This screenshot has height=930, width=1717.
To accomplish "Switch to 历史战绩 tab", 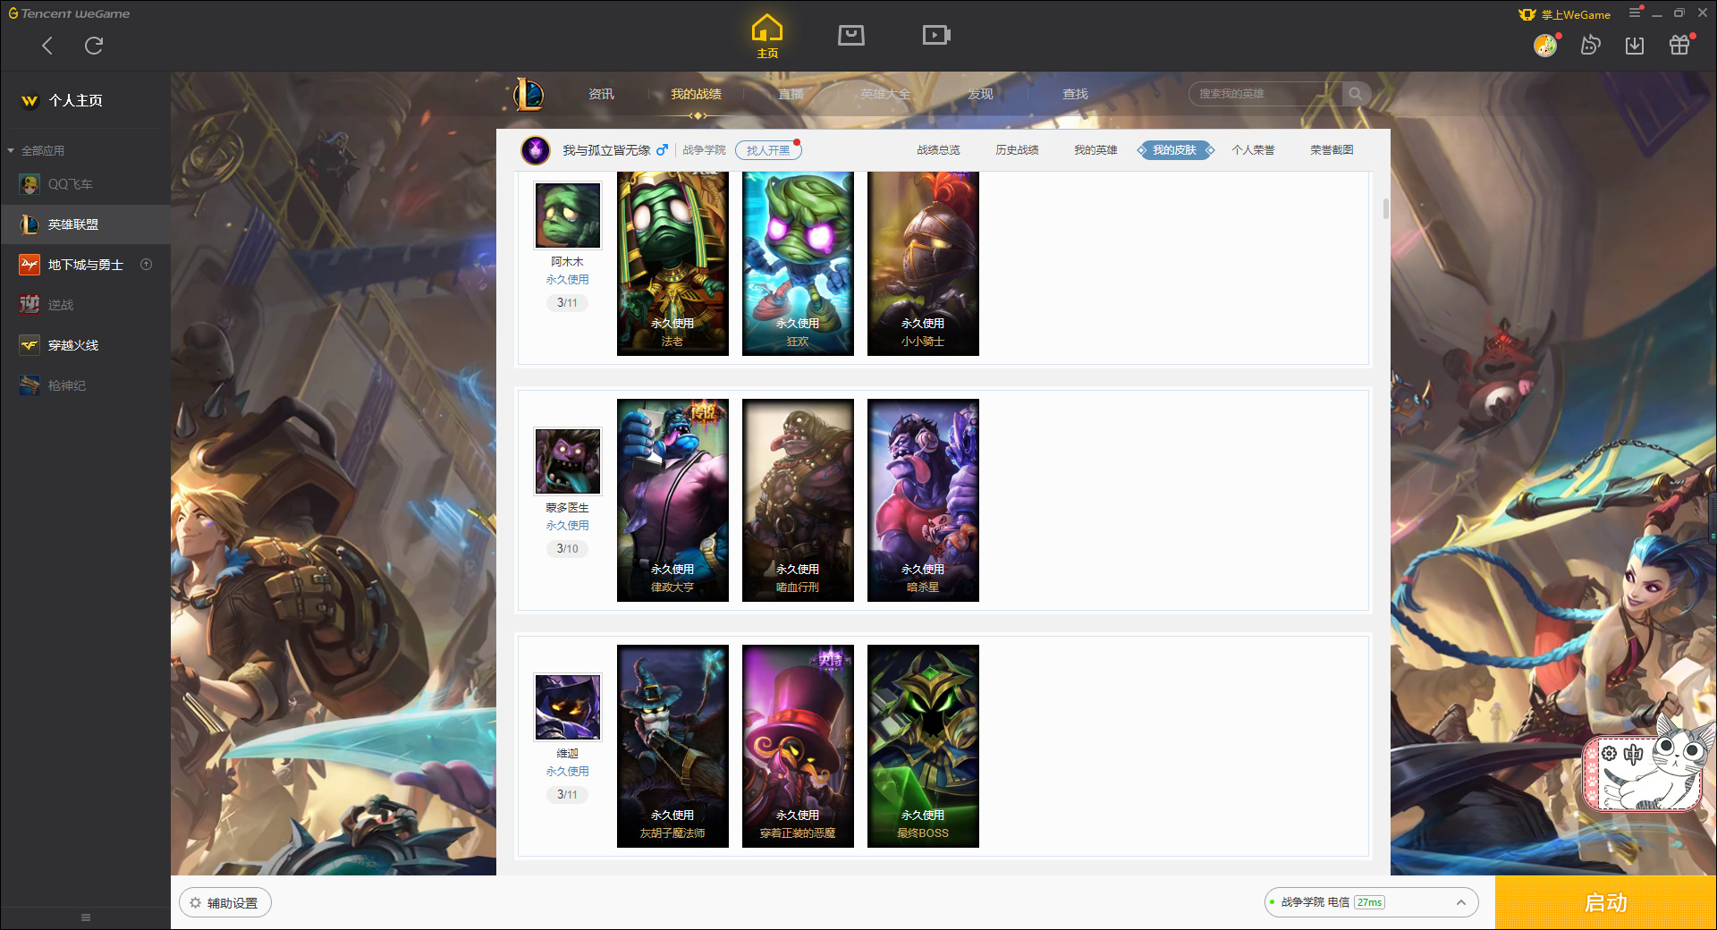I will click(1017, 150).
